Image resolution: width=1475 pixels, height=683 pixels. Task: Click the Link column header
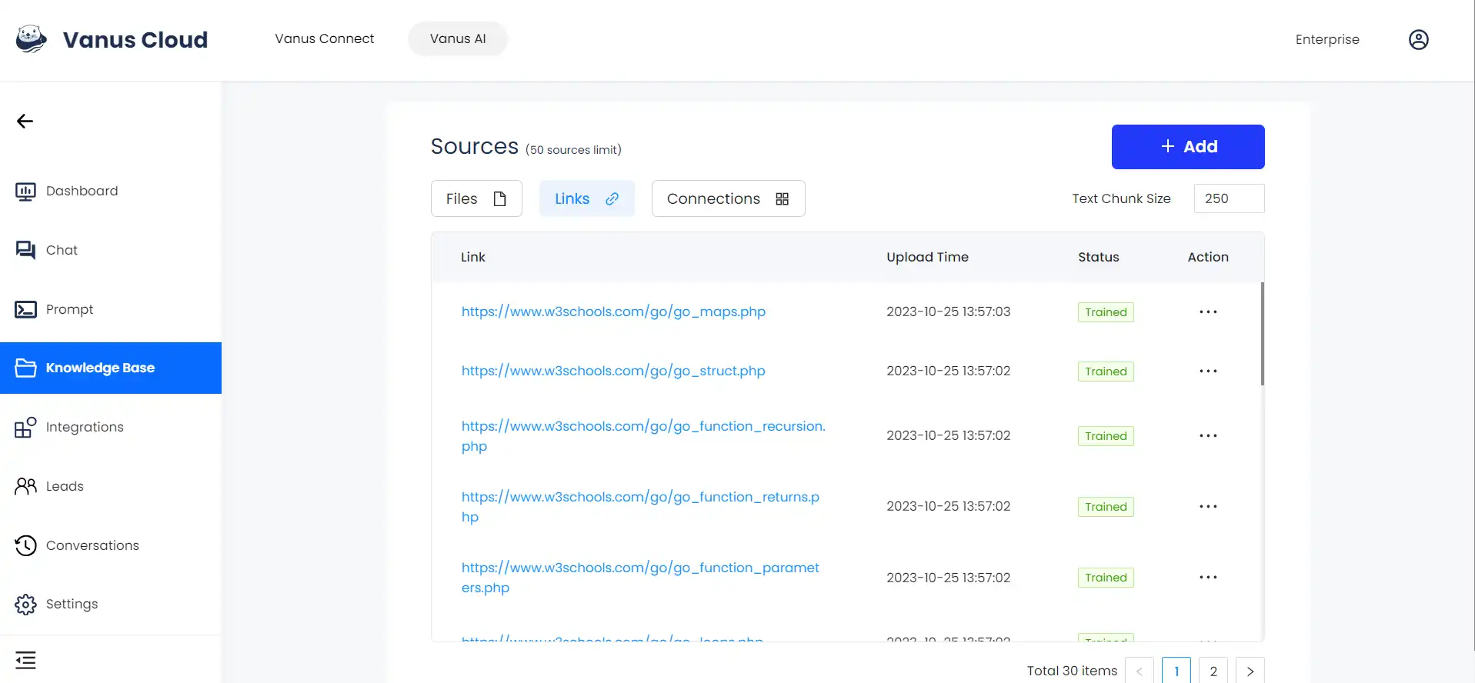[473, 257]
